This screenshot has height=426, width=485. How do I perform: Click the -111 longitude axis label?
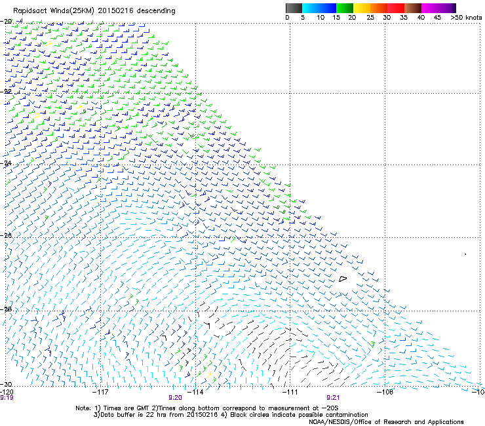290,392
